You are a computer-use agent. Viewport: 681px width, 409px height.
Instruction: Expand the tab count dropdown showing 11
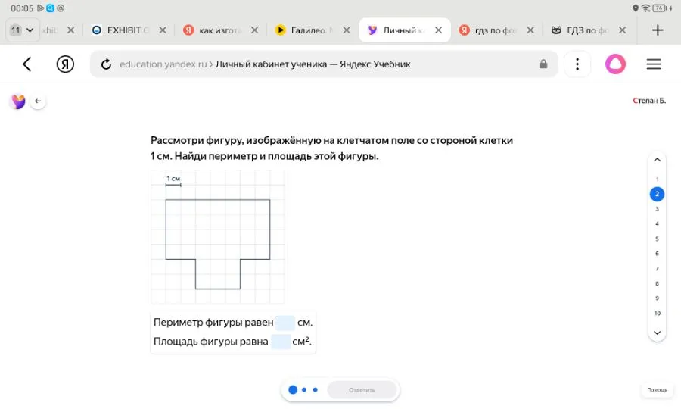click(x=22, y=30)
